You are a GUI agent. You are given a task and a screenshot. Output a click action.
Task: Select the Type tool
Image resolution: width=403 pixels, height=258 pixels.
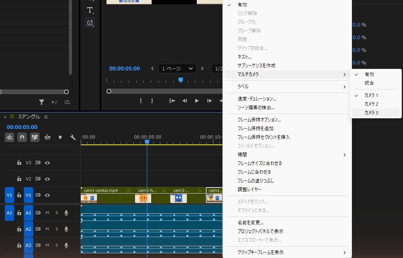(90, 10)
